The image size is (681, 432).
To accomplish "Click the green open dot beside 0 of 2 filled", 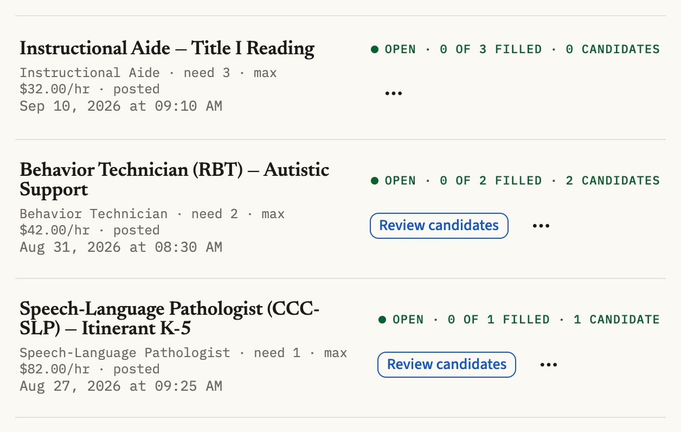I will pyautogui.click(x=375, y=181).
